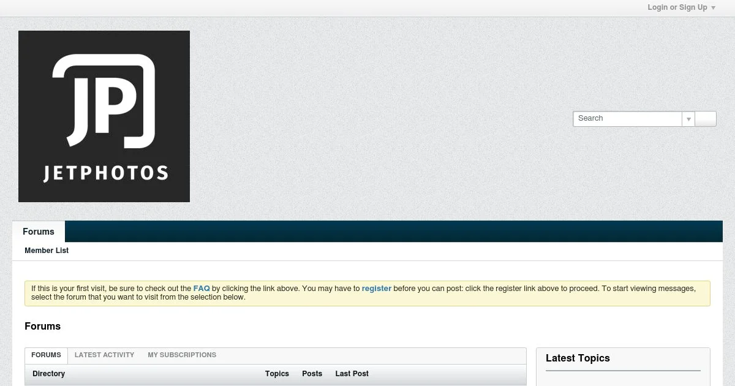Select the Forums navigation tab

[x=39, y=232]
